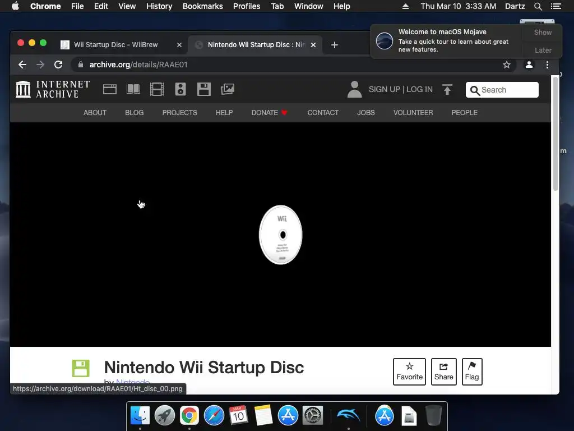Open the Chrome three-dot menu
Viewport: 574px width, 431px height.
(x=547, y=65)
